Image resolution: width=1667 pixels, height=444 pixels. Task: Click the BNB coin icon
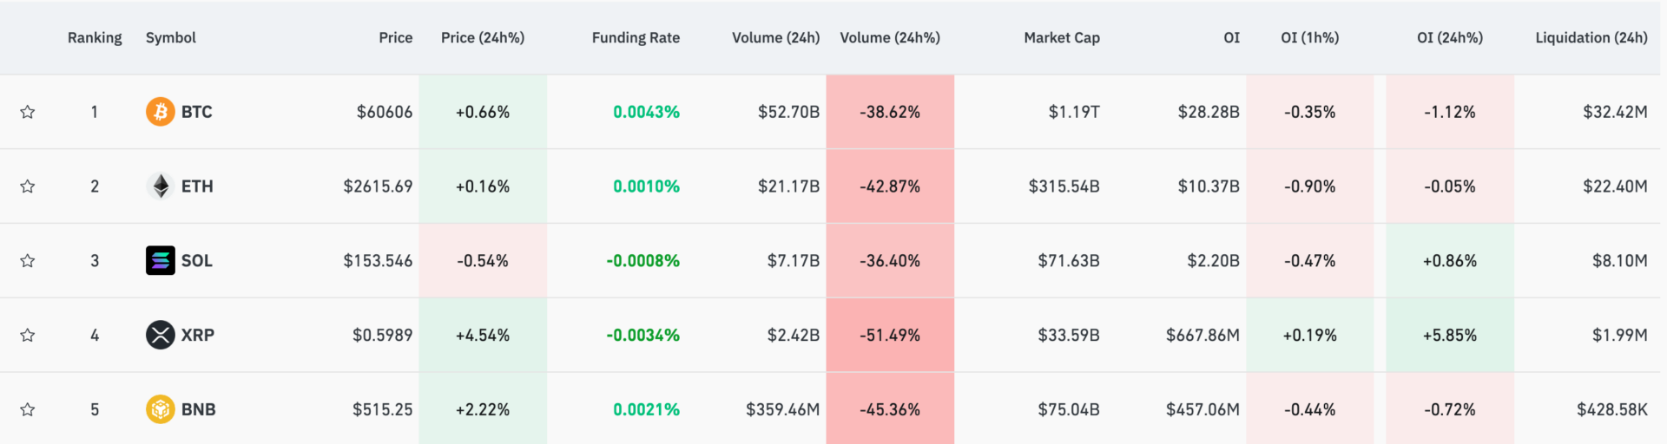160,409
